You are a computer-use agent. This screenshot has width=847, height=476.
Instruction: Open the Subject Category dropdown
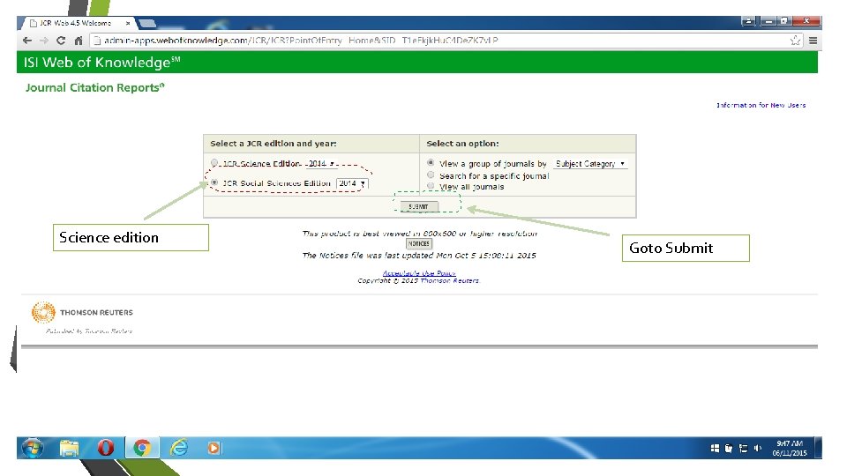pyautogui.click(x=591, y=164)
